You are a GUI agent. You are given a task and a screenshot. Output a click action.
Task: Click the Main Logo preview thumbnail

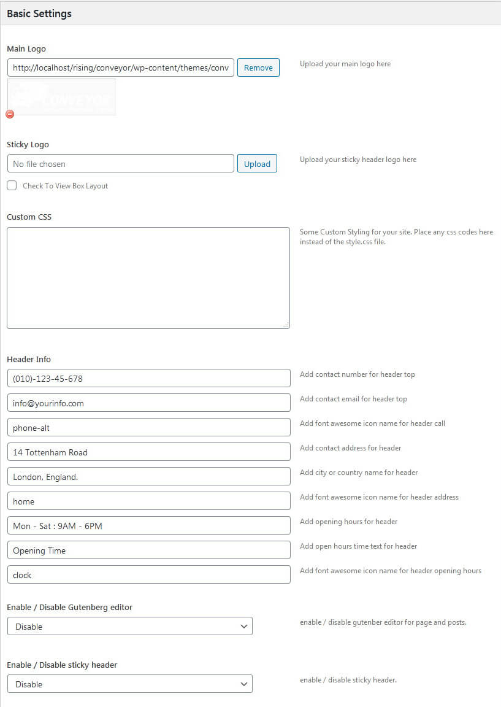62,97
